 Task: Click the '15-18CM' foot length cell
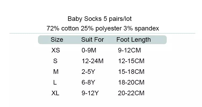[131, 72]
